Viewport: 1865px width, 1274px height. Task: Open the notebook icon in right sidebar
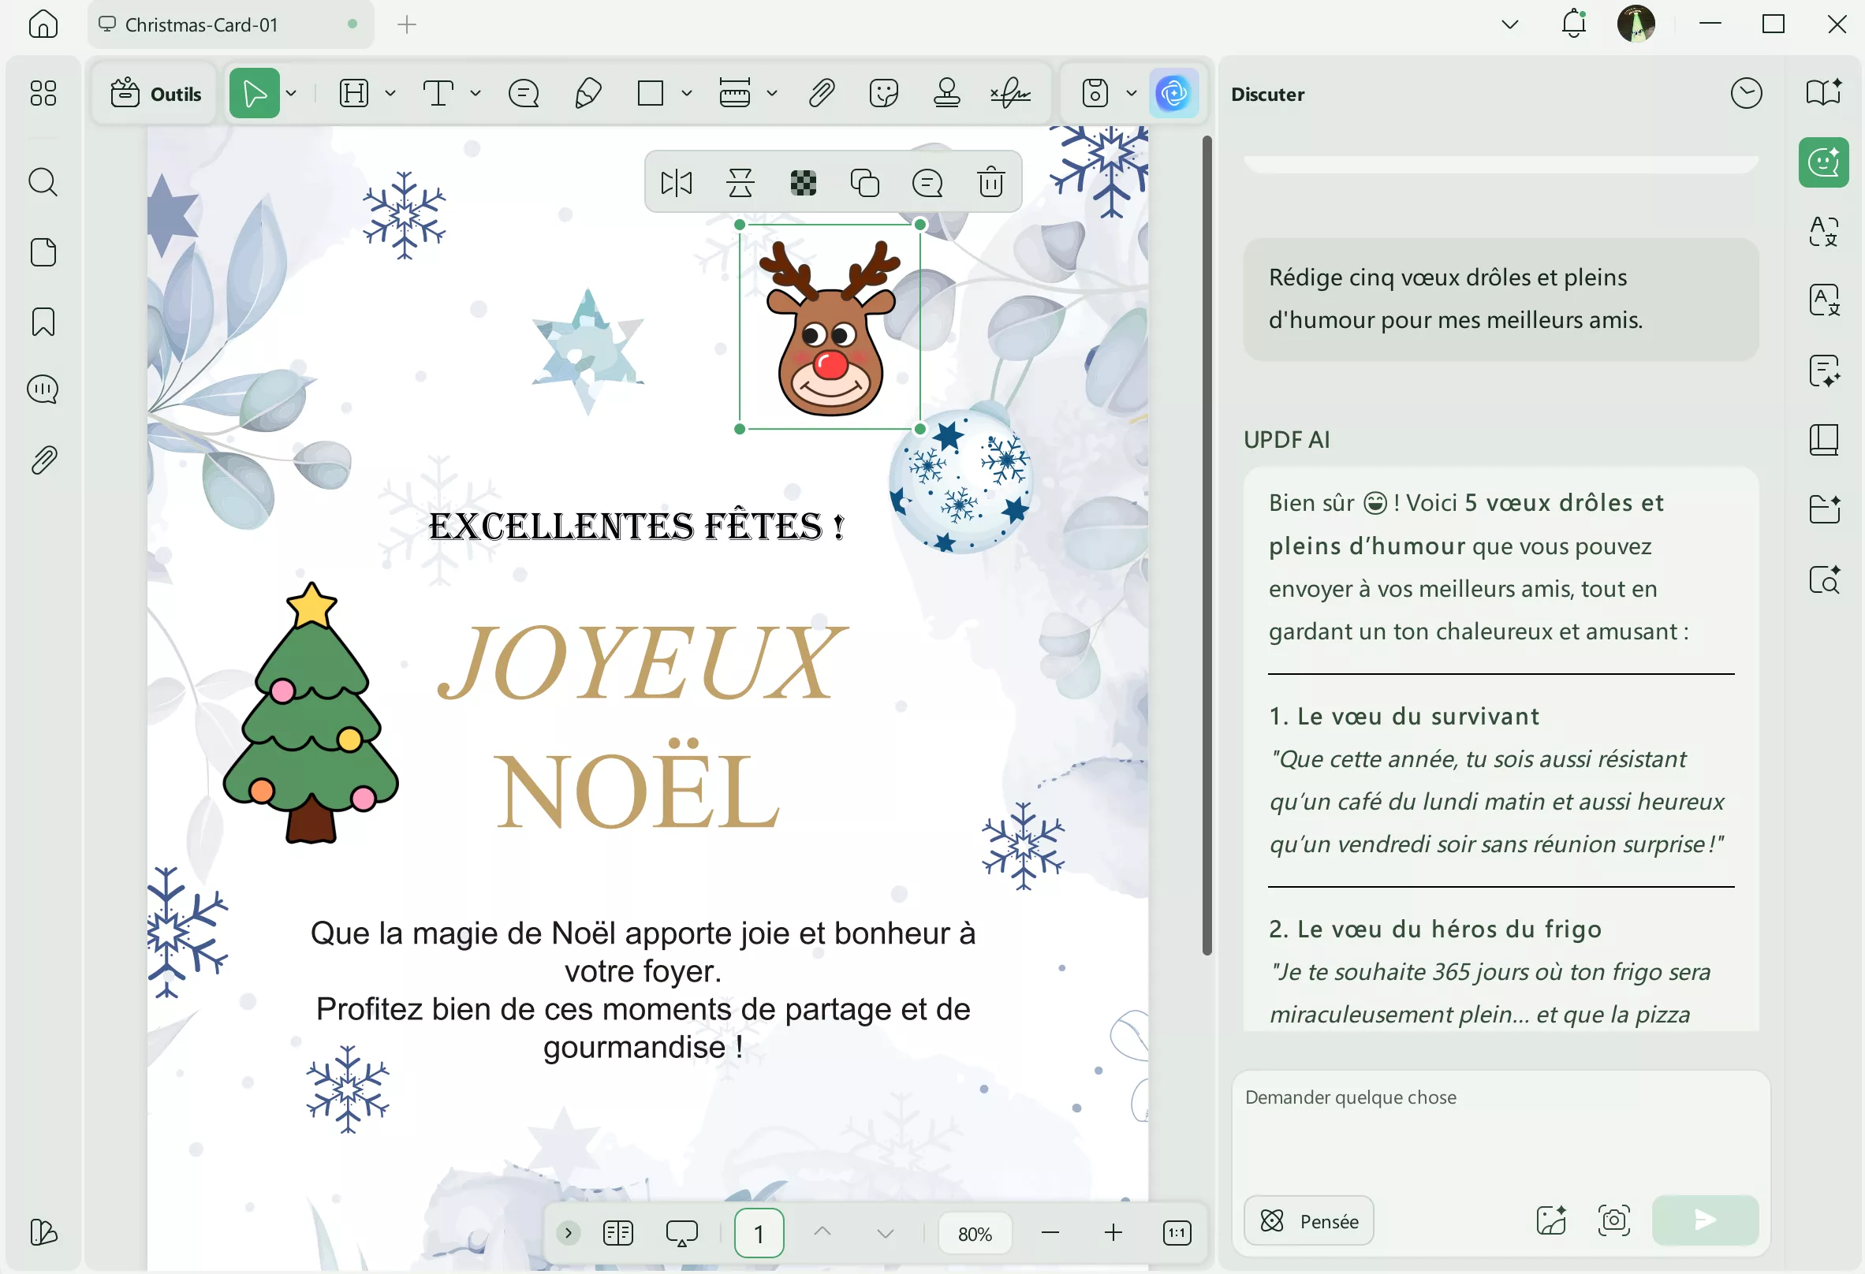click(x=1823, y=440)
